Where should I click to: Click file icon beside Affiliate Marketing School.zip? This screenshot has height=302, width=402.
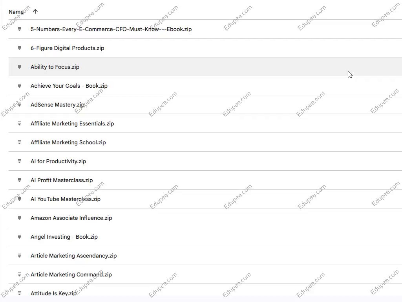pos(19,142)
